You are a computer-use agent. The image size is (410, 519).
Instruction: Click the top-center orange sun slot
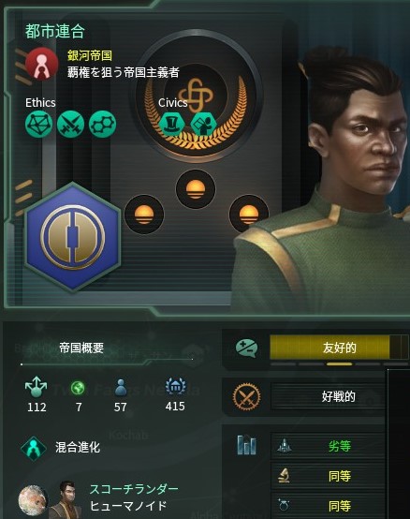196,189
